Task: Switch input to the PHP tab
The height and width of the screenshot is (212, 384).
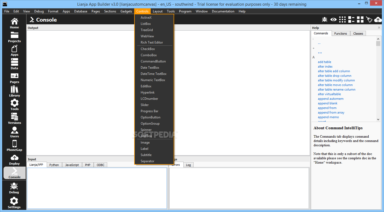Action: point(88,165)
